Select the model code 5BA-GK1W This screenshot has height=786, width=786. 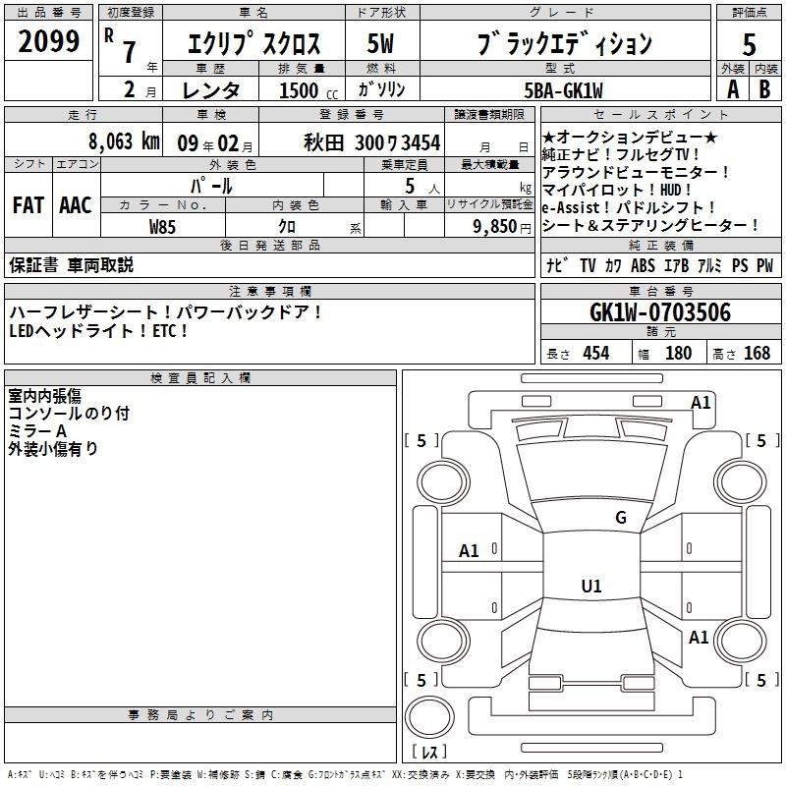coord(563,89)
